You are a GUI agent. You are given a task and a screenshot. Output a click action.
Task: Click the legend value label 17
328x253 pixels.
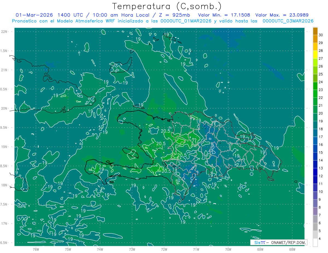pyautogui.click(x=321, y=137)
